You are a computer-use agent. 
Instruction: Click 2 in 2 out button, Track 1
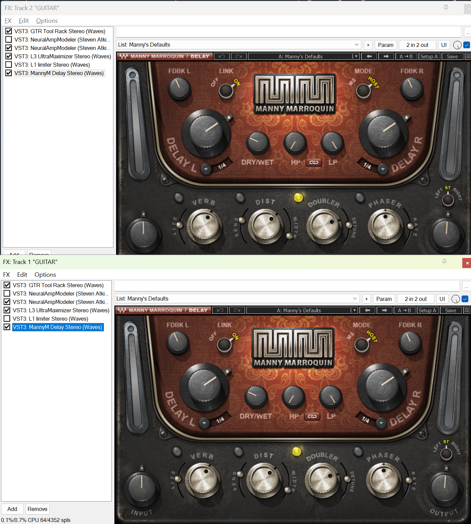point(416,299)
